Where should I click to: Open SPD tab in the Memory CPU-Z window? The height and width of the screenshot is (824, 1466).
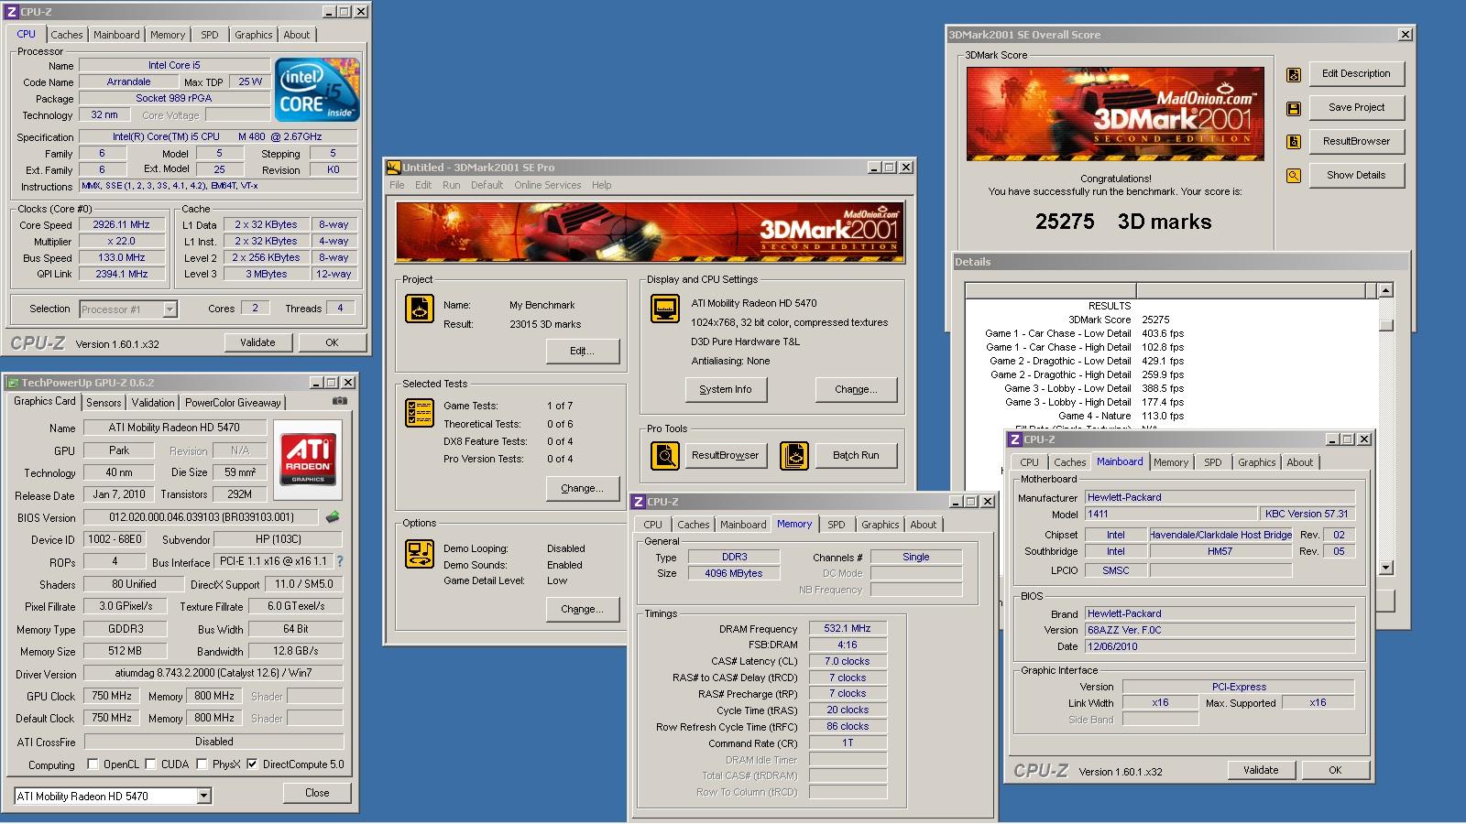tap(837, 525)
